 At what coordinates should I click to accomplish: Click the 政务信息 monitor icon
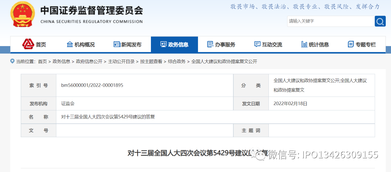point(163,44)
